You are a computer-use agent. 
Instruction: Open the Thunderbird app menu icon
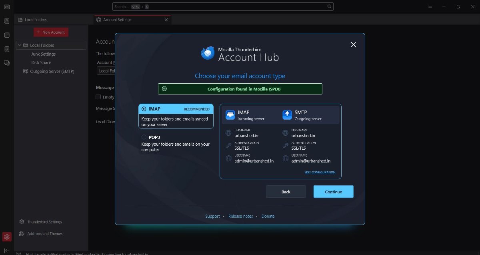(x=430, y=6)
